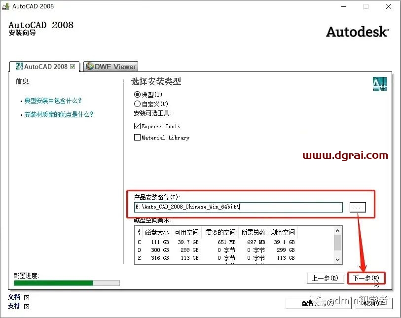Click the 所需总数 column header
Image resolution: width=401 pixels, height=318 pixels.
tap(253, 232)
